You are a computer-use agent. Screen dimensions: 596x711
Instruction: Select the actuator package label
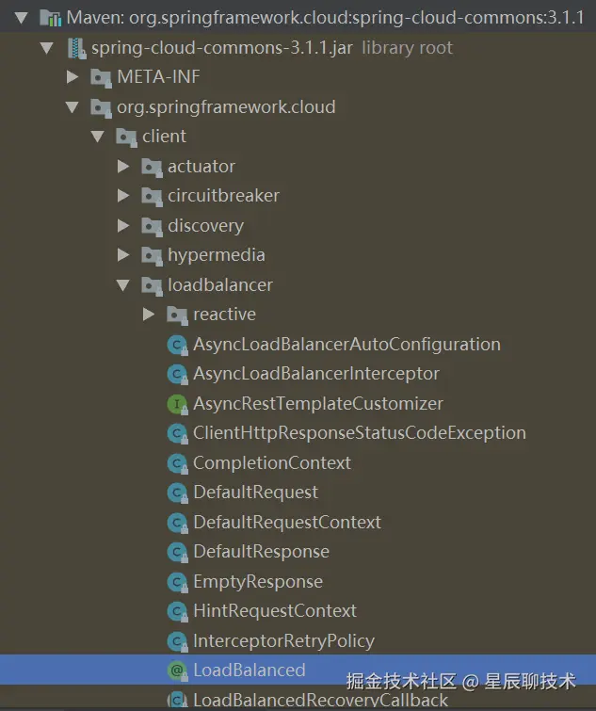point(201,167)
